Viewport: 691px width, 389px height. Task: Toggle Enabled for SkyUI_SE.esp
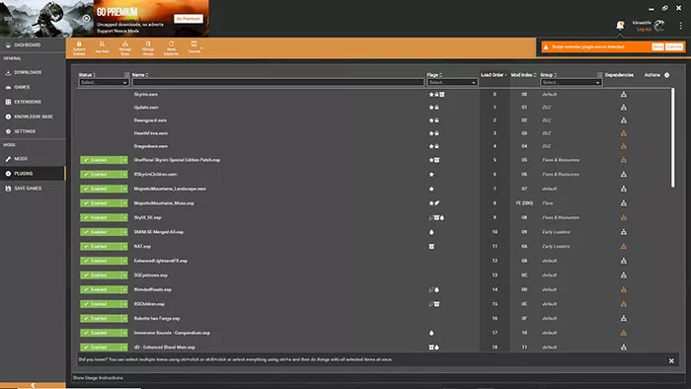tap(101, 217)
